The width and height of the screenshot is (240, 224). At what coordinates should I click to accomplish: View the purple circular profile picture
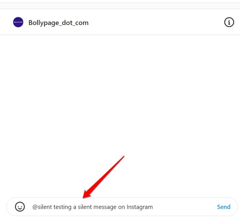coord(18,22)
